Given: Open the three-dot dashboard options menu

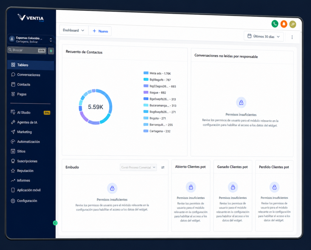Looking at the screenshot, I should click(292, 37).
